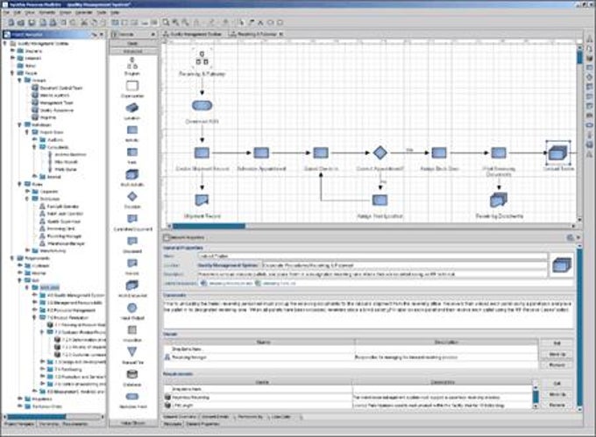Viewport: 596px width, 437px height.
Task: Expand the Auditors folder in the tree
Action: 34,140
